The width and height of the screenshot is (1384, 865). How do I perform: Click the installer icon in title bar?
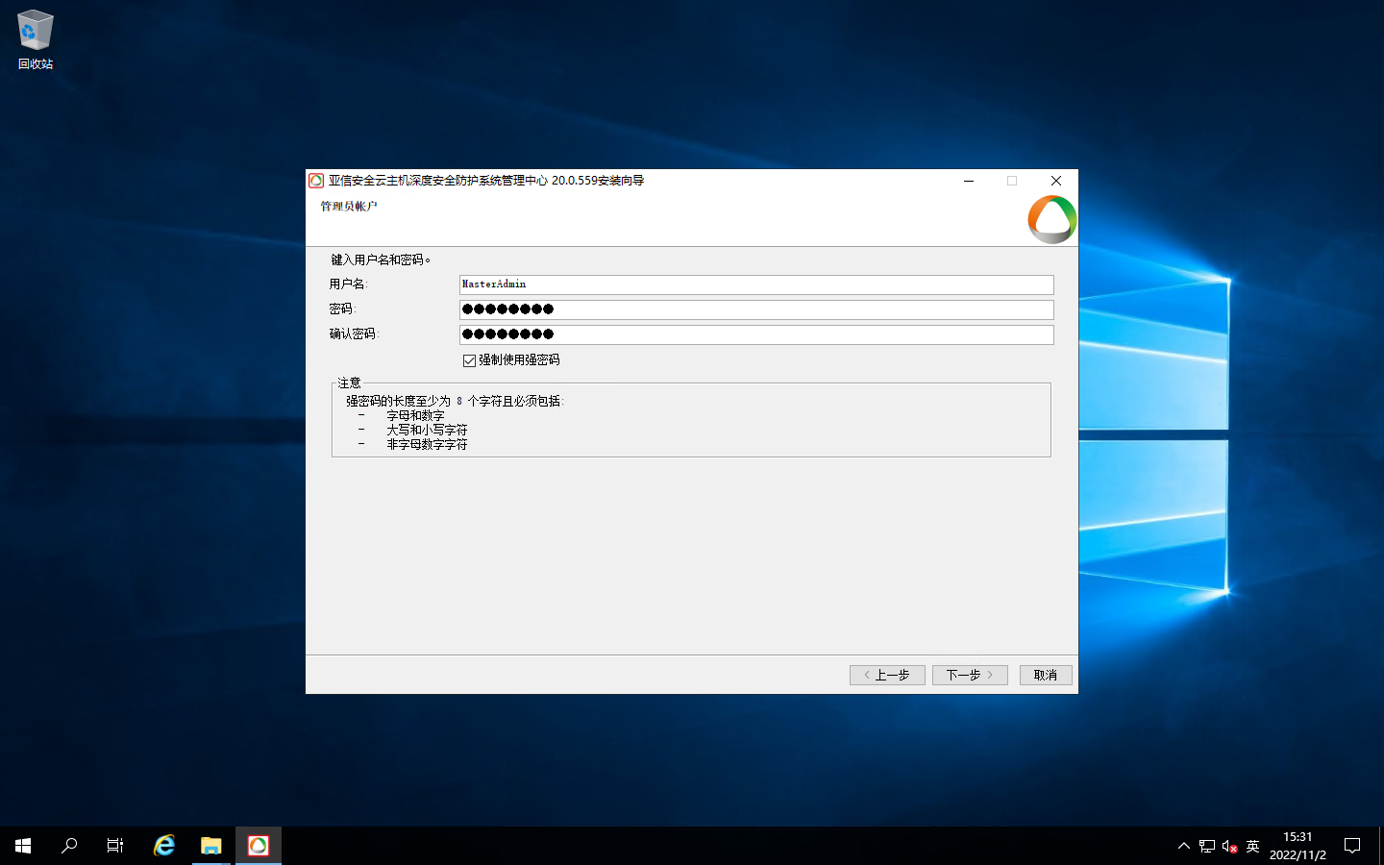[x=316, y=181]
